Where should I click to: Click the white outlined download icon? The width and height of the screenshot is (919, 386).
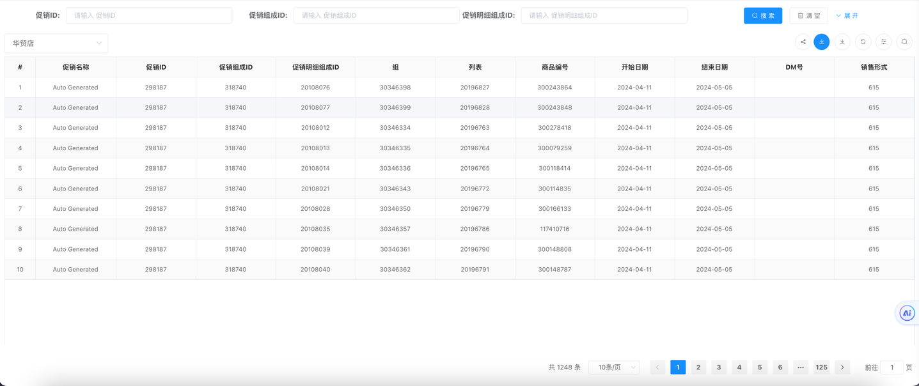tap(842, 42)
